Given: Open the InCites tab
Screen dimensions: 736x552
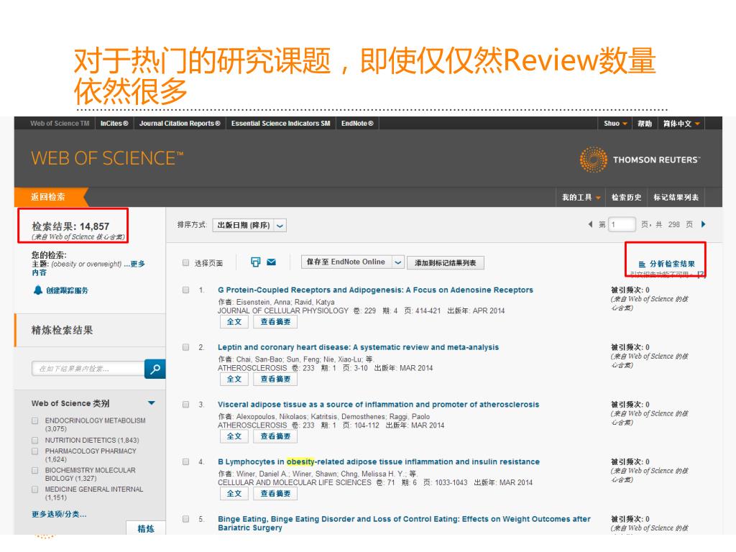Looking at the screenshot, I should pos(114,124).
